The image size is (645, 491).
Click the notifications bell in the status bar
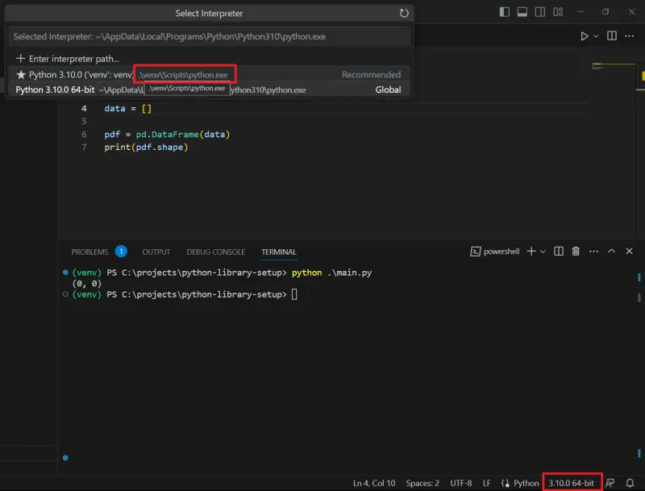[x=630, y=482]
